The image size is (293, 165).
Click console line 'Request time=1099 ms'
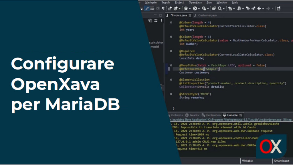point(192,134)
